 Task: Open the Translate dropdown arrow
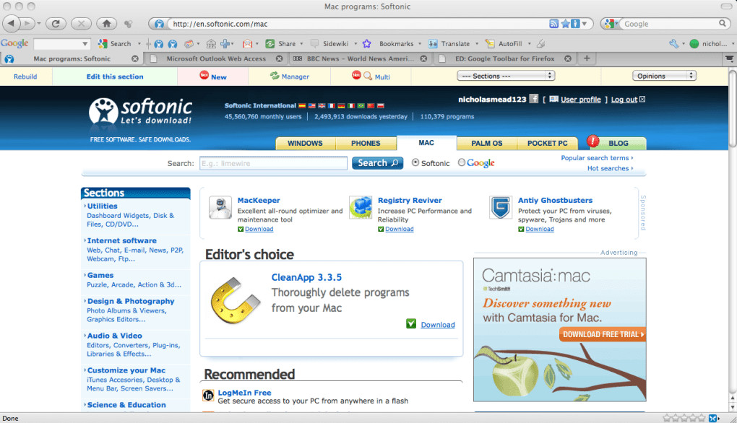477,43
